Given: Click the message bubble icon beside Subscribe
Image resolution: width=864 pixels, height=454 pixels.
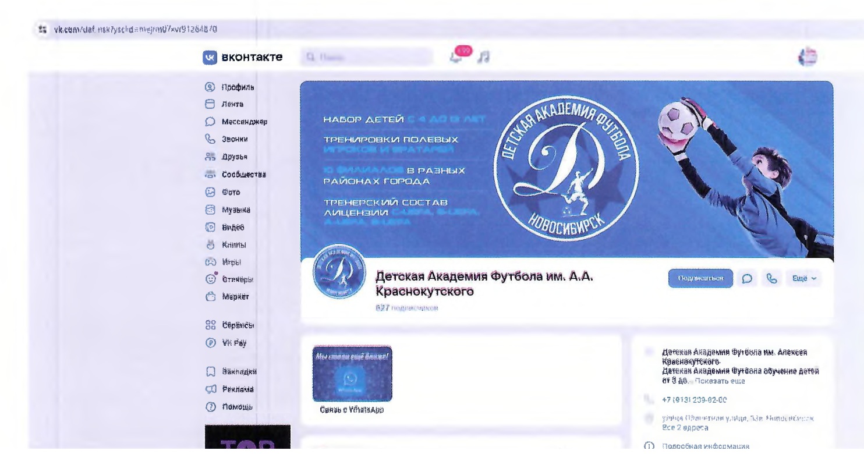Looking at the screenshot, I should (x=747, y=278).
